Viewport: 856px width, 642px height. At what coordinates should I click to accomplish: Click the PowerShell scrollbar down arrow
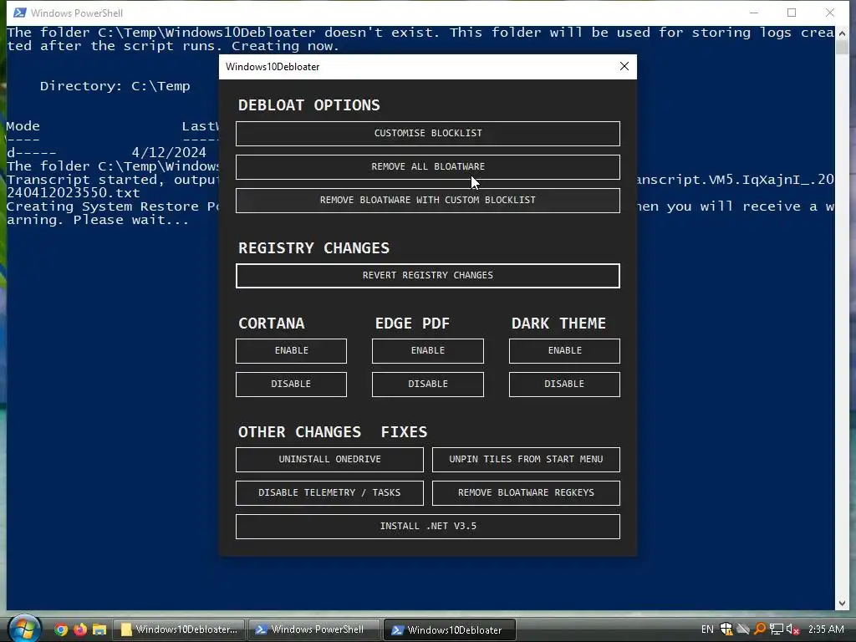pyautogui.click(x=841, y=604)
